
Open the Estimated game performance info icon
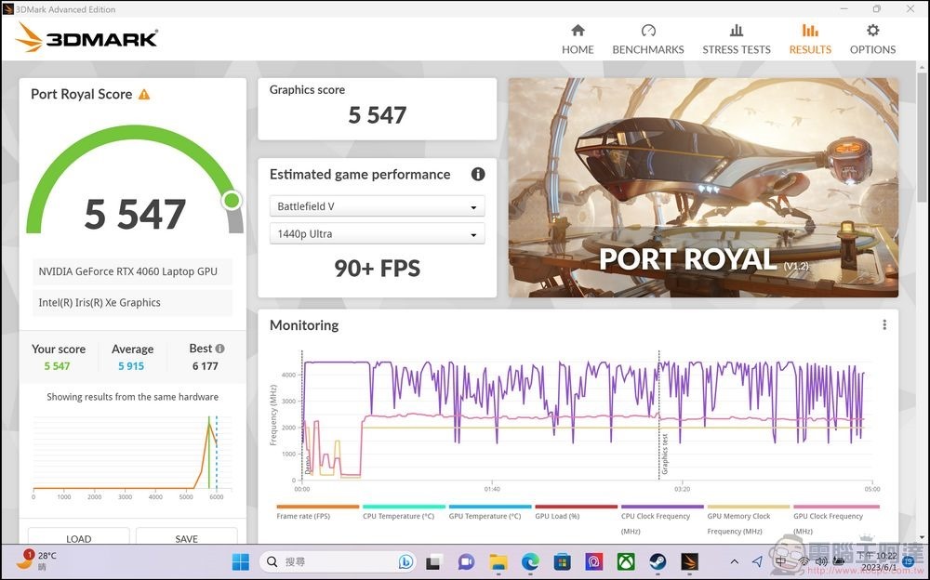click(x=477, y=175)
